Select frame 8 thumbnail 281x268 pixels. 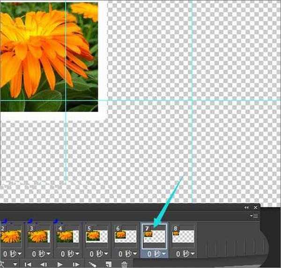click(183, 234)
